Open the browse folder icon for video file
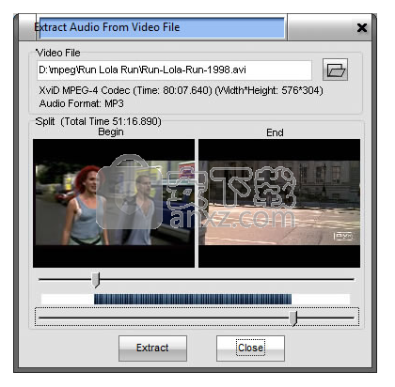This screenshot has width=395, height=387. click(335, 70)
